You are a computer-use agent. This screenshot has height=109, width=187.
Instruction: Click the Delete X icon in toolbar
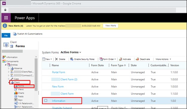click(x=56, y=59)
